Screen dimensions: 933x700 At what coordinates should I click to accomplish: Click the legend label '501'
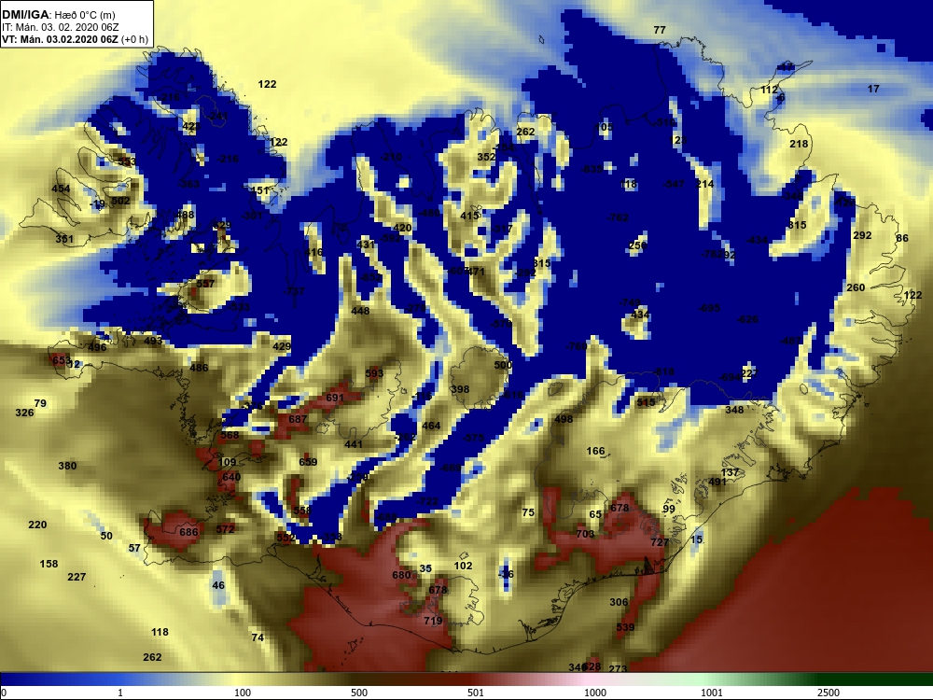[x=476, y=693]
